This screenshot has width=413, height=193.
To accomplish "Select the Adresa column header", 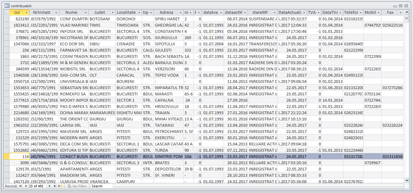I will pyautogui.click(x=166, y=13).
